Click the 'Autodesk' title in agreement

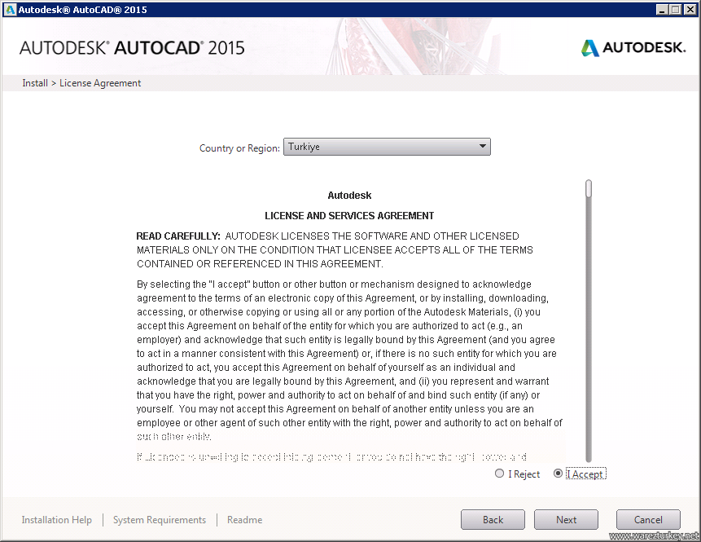(349, 195)
